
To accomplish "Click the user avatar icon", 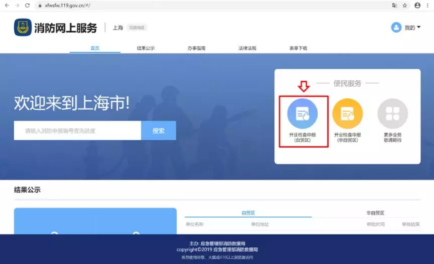I will pyautogui.click(x=396, y=28).
